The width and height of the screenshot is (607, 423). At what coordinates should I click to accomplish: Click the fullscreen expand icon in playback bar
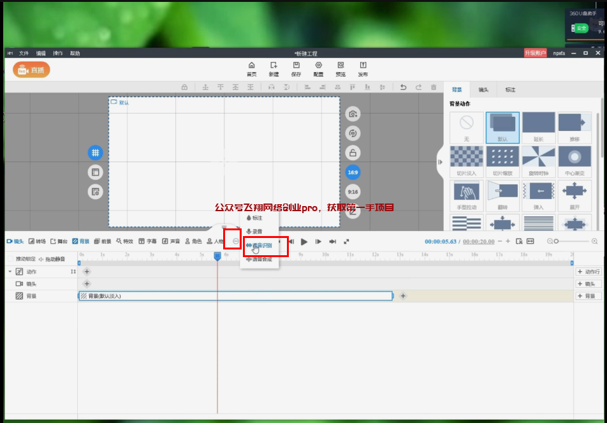pos(346,242)
